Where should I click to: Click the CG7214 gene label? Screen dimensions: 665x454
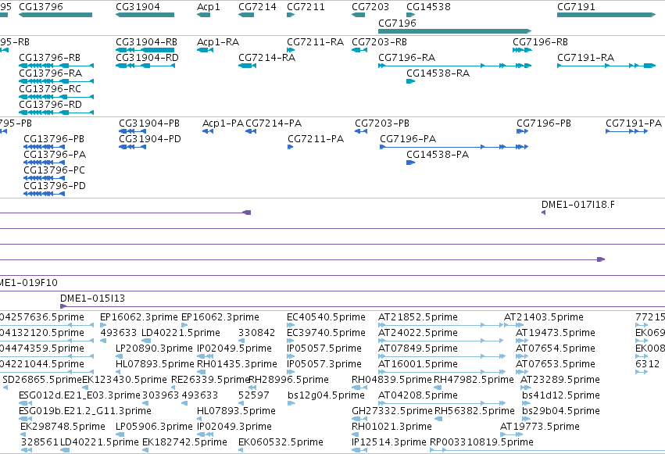(257, 7)
